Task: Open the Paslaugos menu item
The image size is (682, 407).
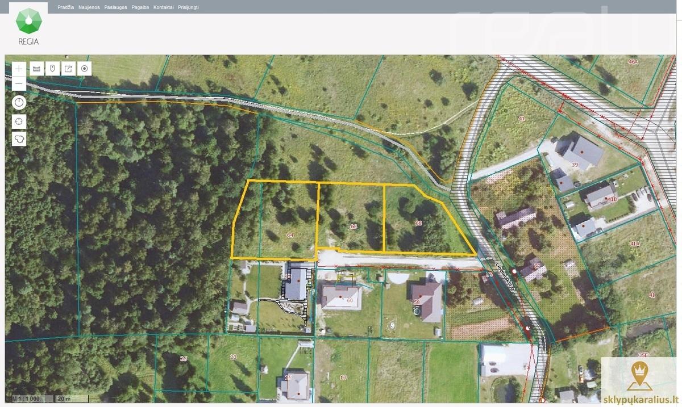Action: 115,7
